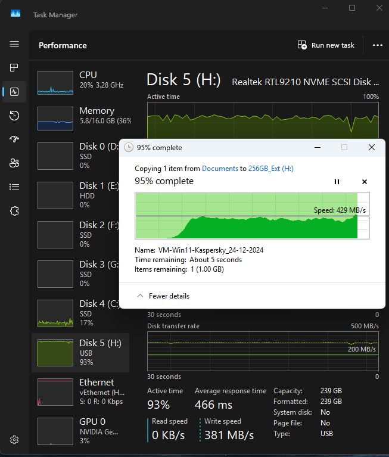Viewport: 389px width, 457px height.
Task: Open the App history icon
Action: (14, 116)
